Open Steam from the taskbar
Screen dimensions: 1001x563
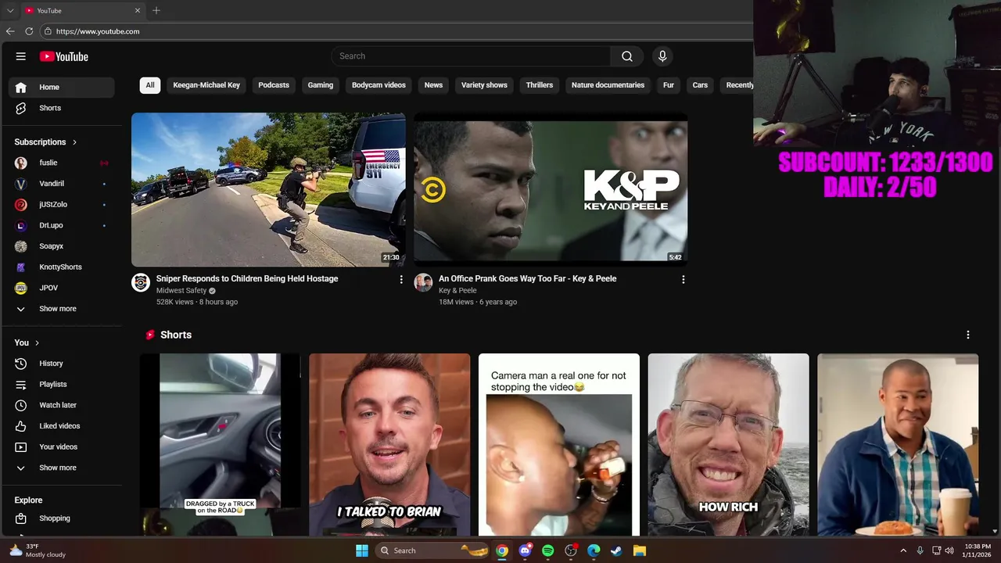[x=616, y=550]
